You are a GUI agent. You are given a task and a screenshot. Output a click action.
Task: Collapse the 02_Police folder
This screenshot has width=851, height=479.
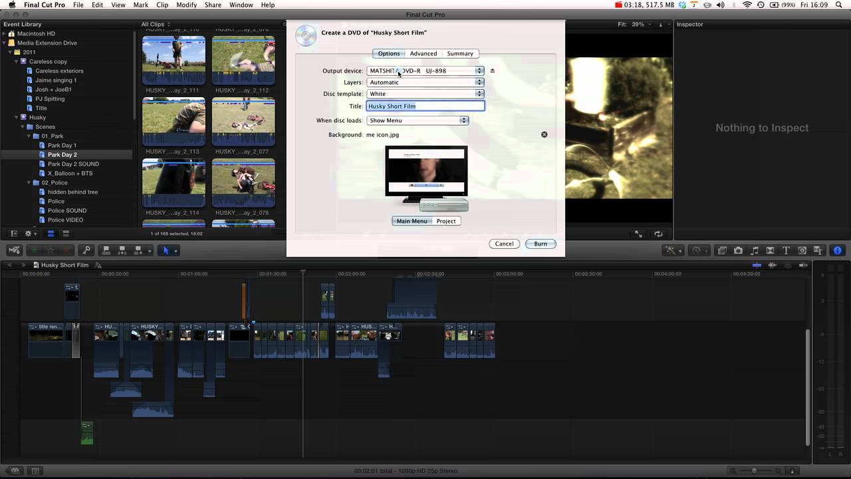[29, 182]
